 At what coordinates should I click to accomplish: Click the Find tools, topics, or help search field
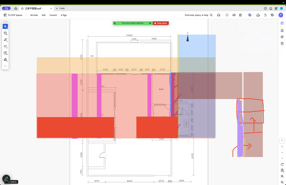coord(199,15)
